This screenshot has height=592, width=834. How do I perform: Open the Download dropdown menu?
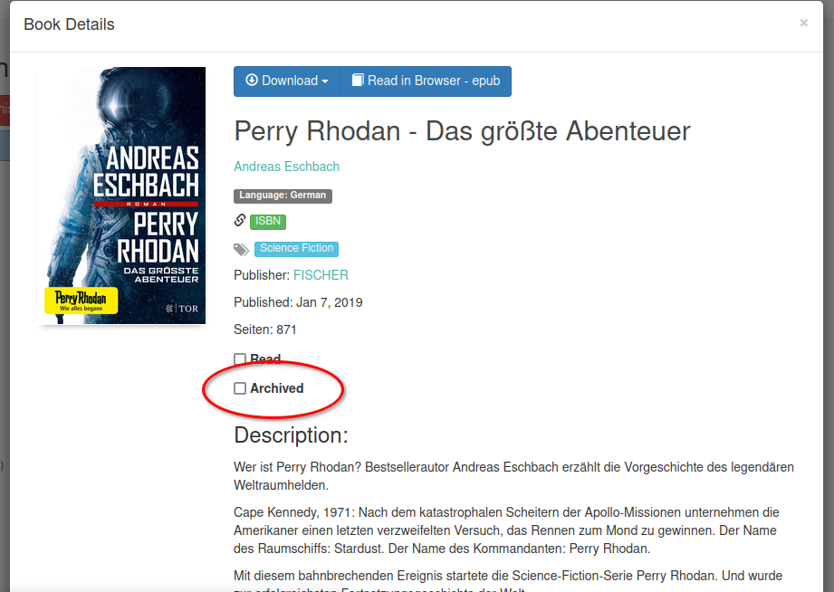[x=287, y=81]
